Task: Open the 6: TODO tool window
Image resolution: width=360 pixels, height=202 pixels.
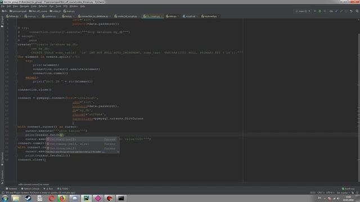Action: [x=62, y=189]
